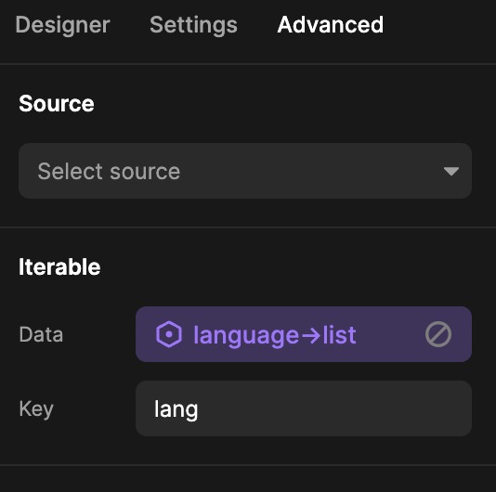Open the Select source combo box
This screenshot has height=492, width=496.
pyautogui.click(x=245, y=171)
